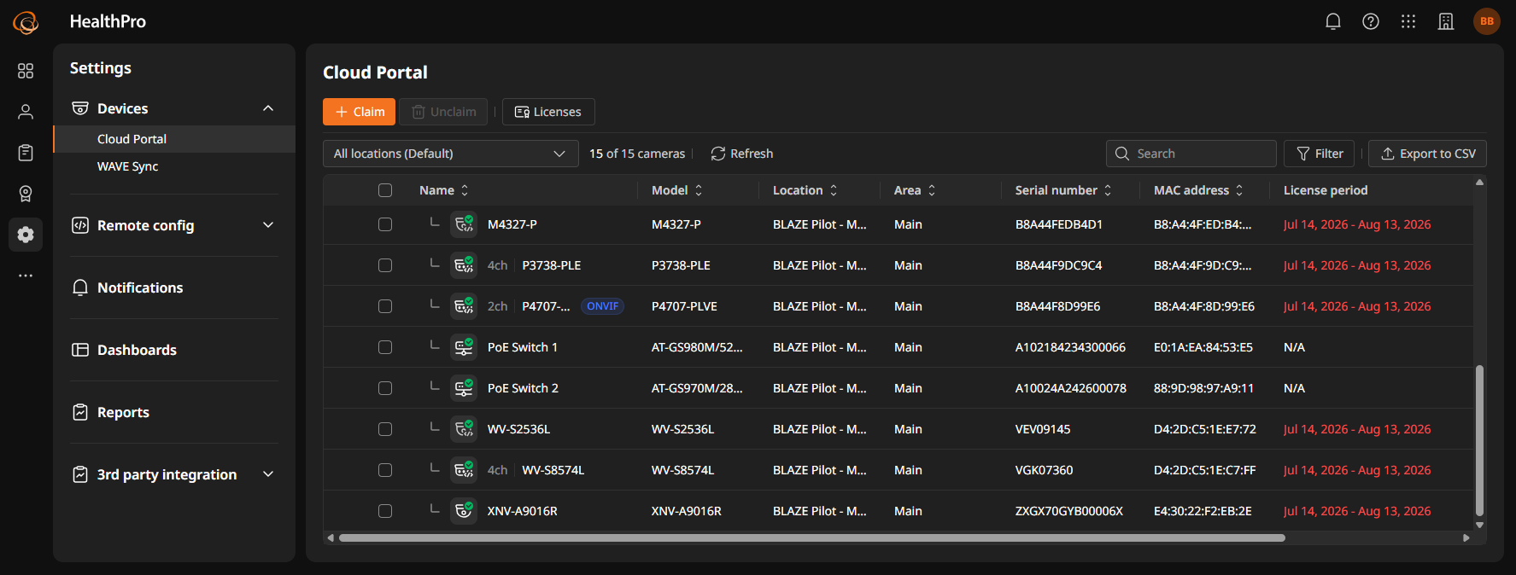Open the apps grid launcher icon

coord(1408,21)
